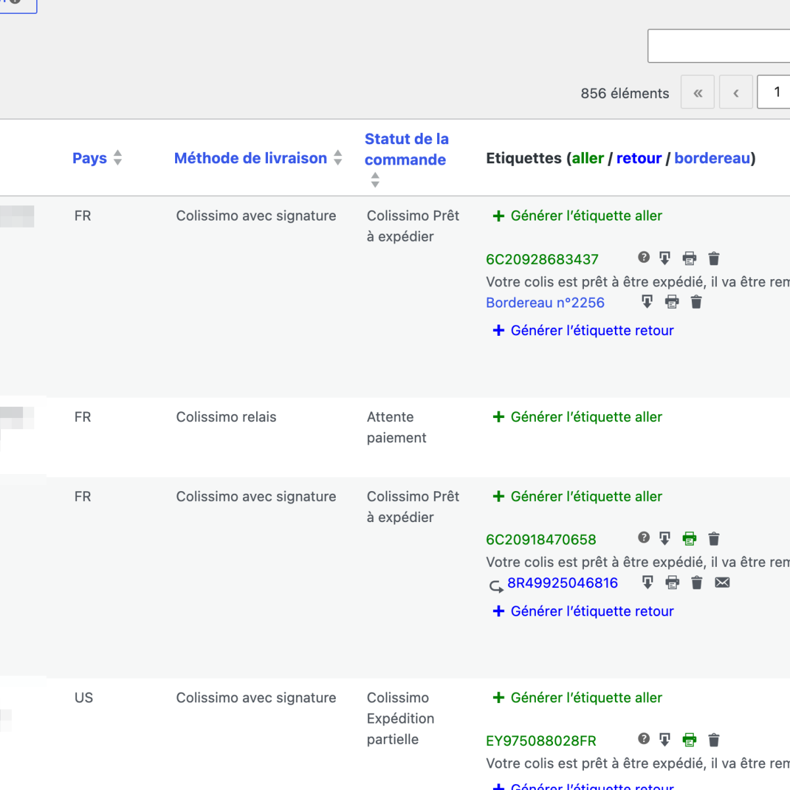
Task: Select the "856 éléments" count text
Action: [x=625, y=93]
